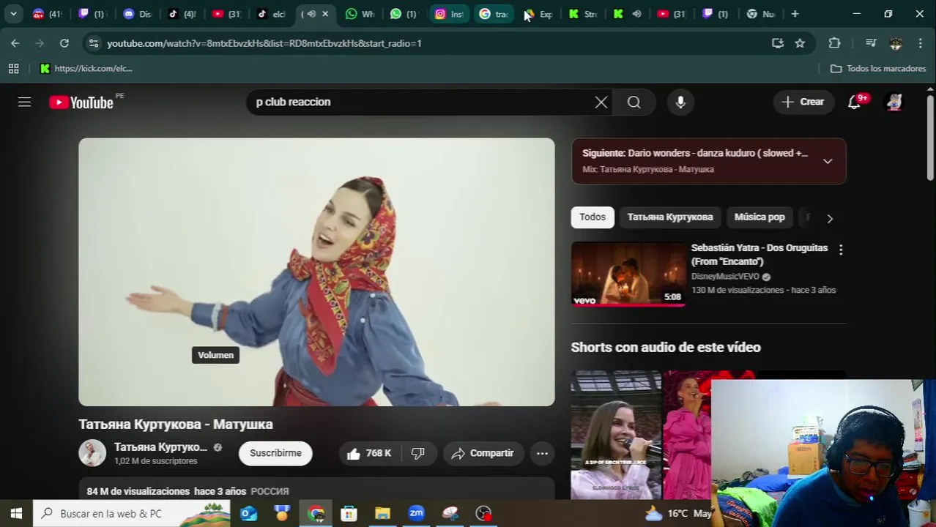Open the notifications bell
This screenshot has height=527, width=936.
pyautogui.click(x=855, y=102)
